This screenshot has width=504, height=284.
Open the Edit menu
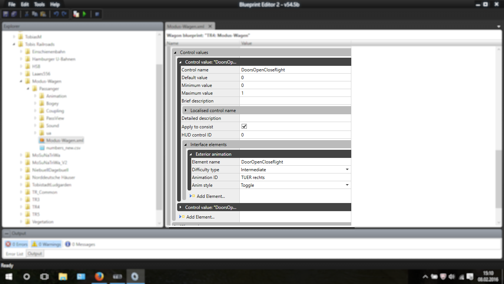point(25,4)
